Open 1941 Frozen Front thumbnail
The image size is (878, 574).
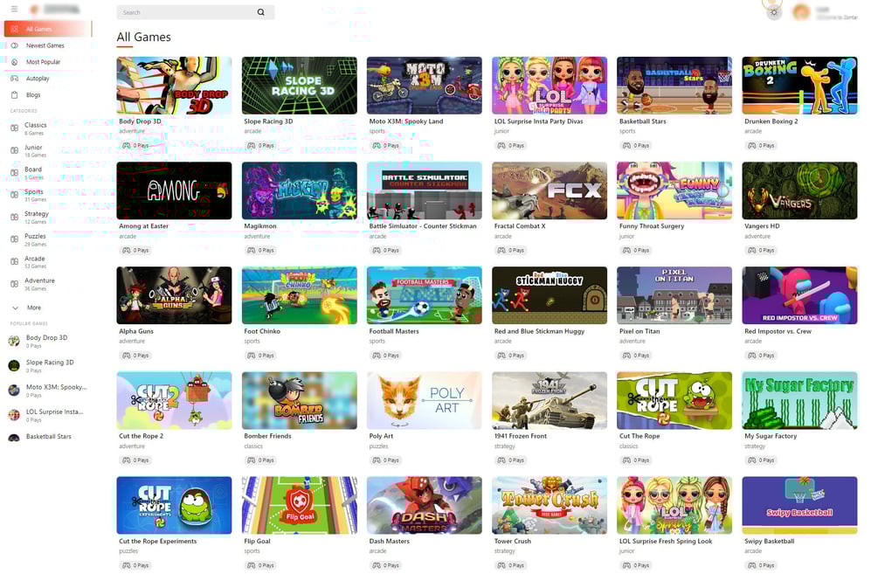pos(550,400)
